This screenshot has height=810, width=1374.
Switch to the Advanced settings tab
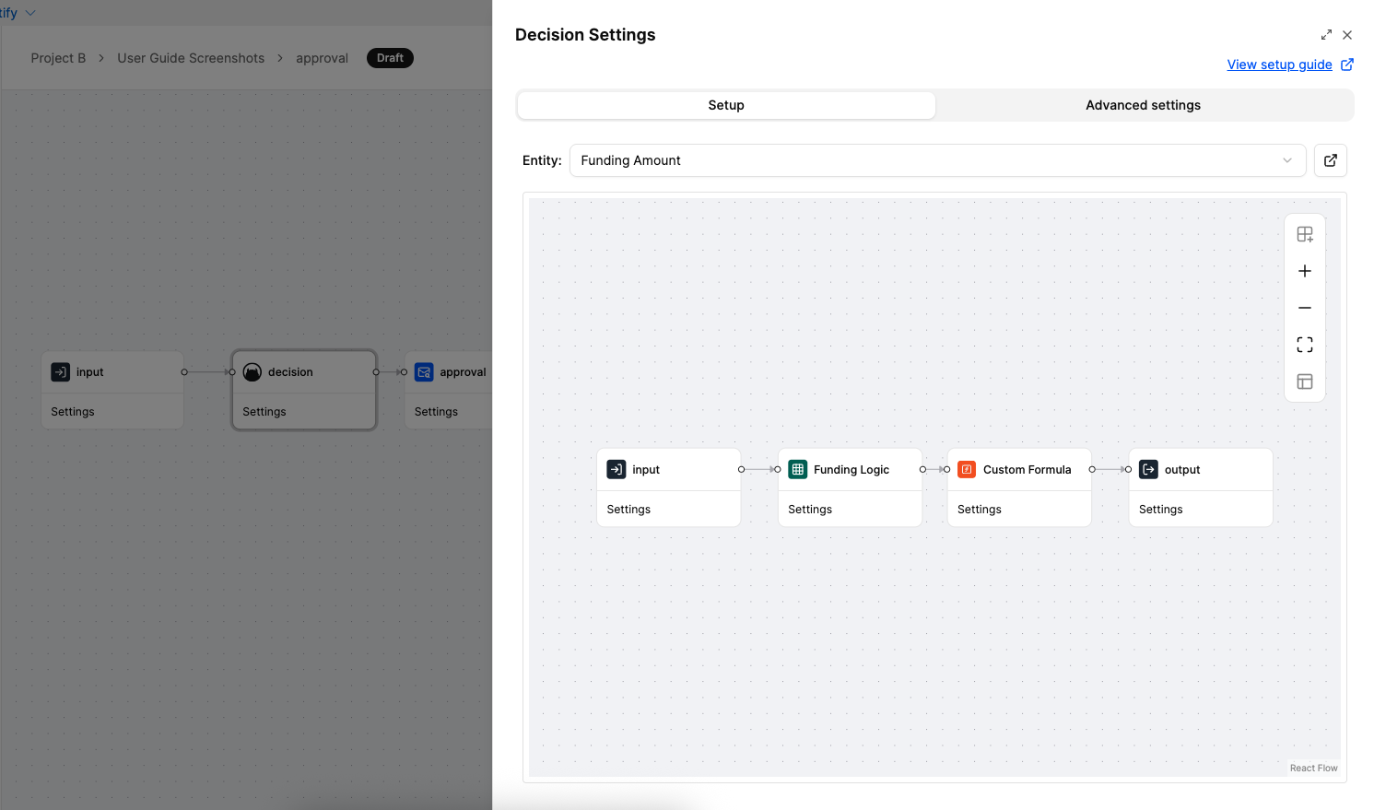1143,105
